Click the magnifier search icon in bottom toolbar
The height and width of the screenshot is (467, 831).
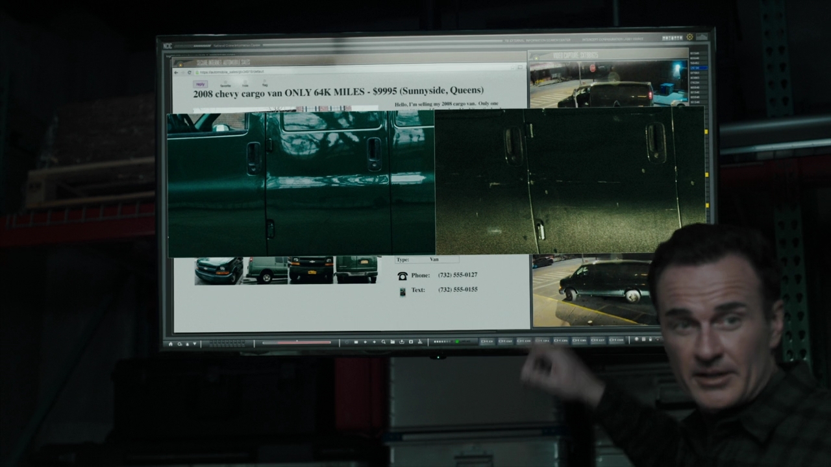tap(383, 342)
